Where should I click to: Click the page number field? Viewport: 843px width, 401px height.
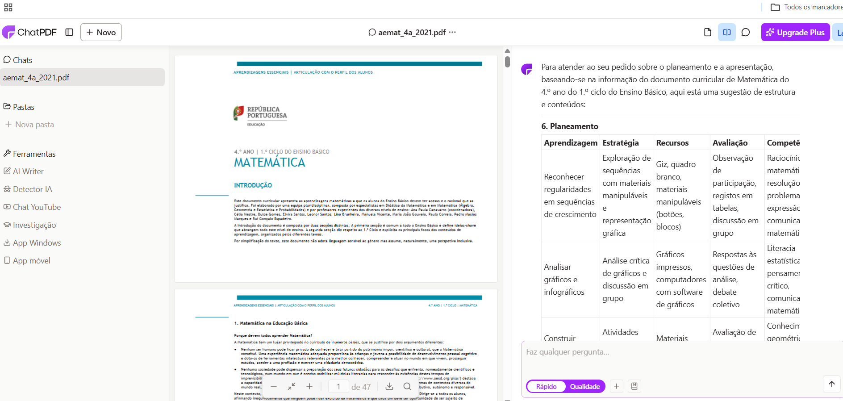click(338, 387)
